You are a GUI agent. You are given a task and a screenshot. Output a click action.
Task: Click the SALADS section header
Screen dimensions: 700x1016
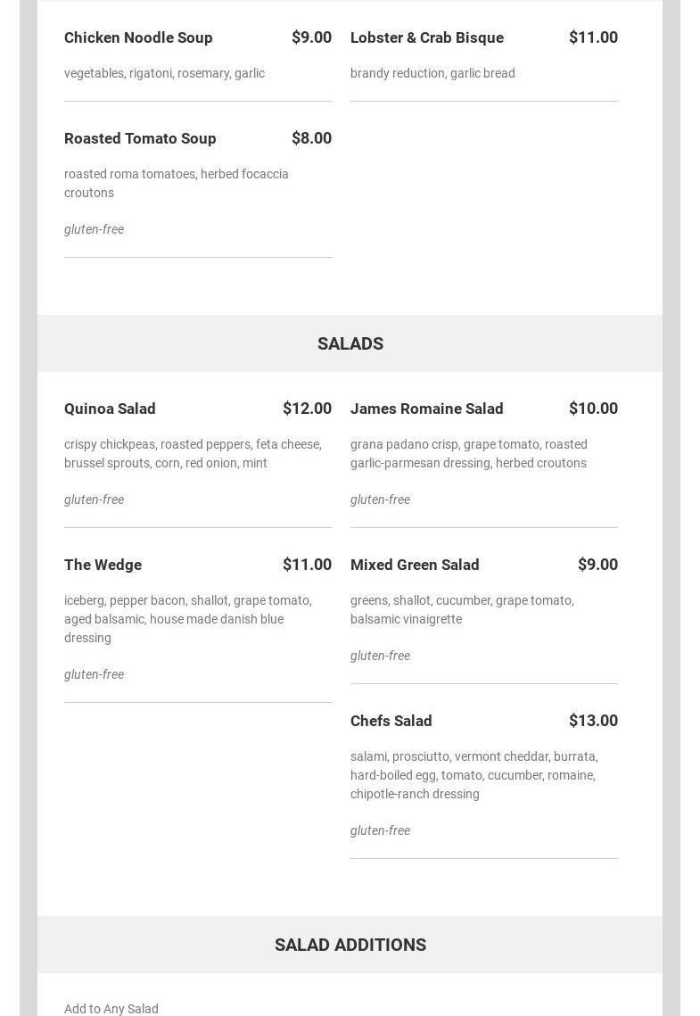(350, 343)
